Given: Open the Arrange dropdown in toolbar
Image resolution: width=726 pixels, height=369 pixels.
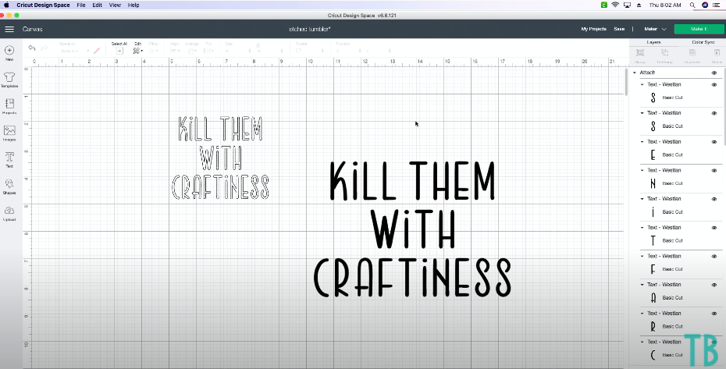Looking at the screenshot, I should 191,51.
